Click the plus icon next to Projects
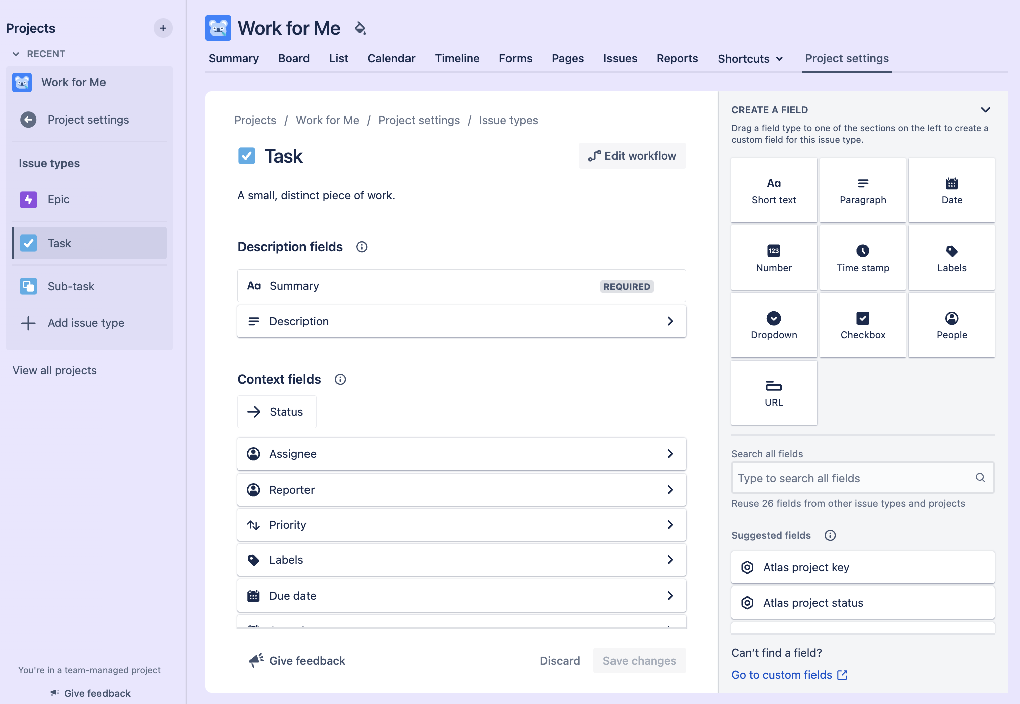Image resolution: width=1020 pixels, height=704 pixels. click(163, 28)
